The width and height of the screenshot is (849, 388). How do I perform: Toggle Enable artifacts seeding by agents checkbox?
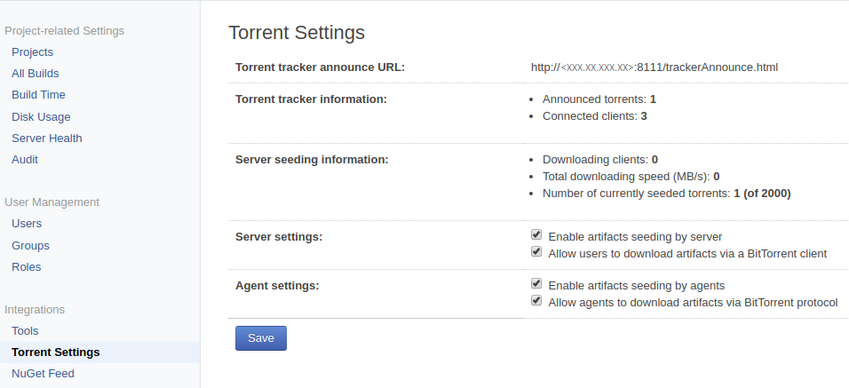point(536,283)
